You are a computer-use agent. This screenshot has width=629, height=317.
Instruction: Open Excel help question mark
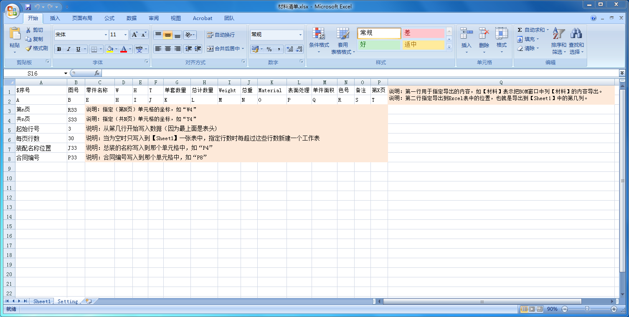click(593, 18)
